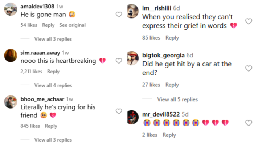Viewport: 254px width, 143px height.
Task: Tap heart on bhoo_me_achaar's comment
Action: point(119,111)
